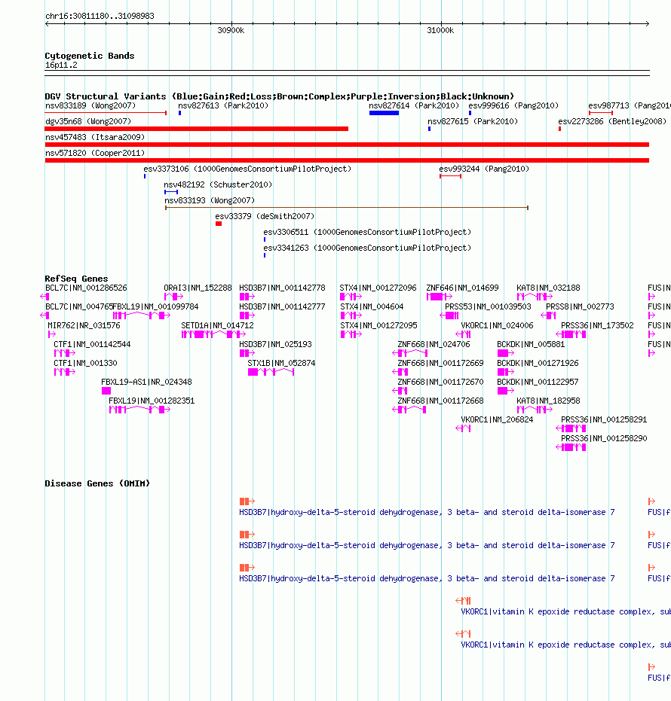The width and height of the screenshot is (671, 701).
Task: Click the MIR762|NR_031576 arrow glyph
Action: click(52, 334)
